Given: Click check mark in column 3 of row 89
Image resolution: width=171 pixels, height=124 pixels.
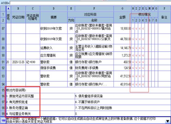Looking at the screenshot, I should click(140, 48).
